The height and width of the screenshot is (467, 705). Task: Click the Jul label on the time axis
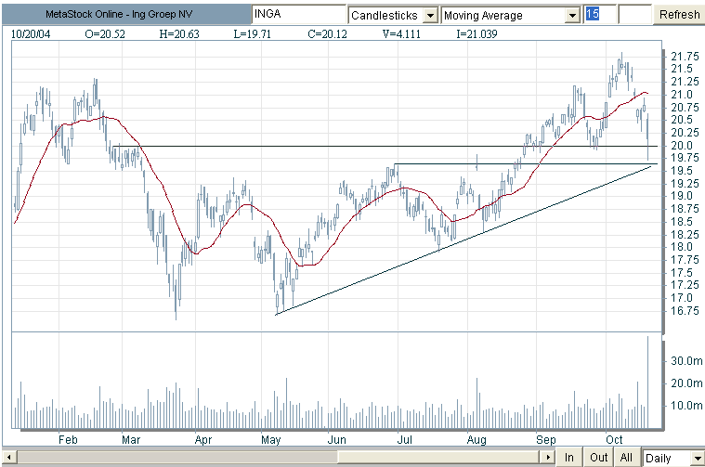pyautogui.click(x=405, y=439)
